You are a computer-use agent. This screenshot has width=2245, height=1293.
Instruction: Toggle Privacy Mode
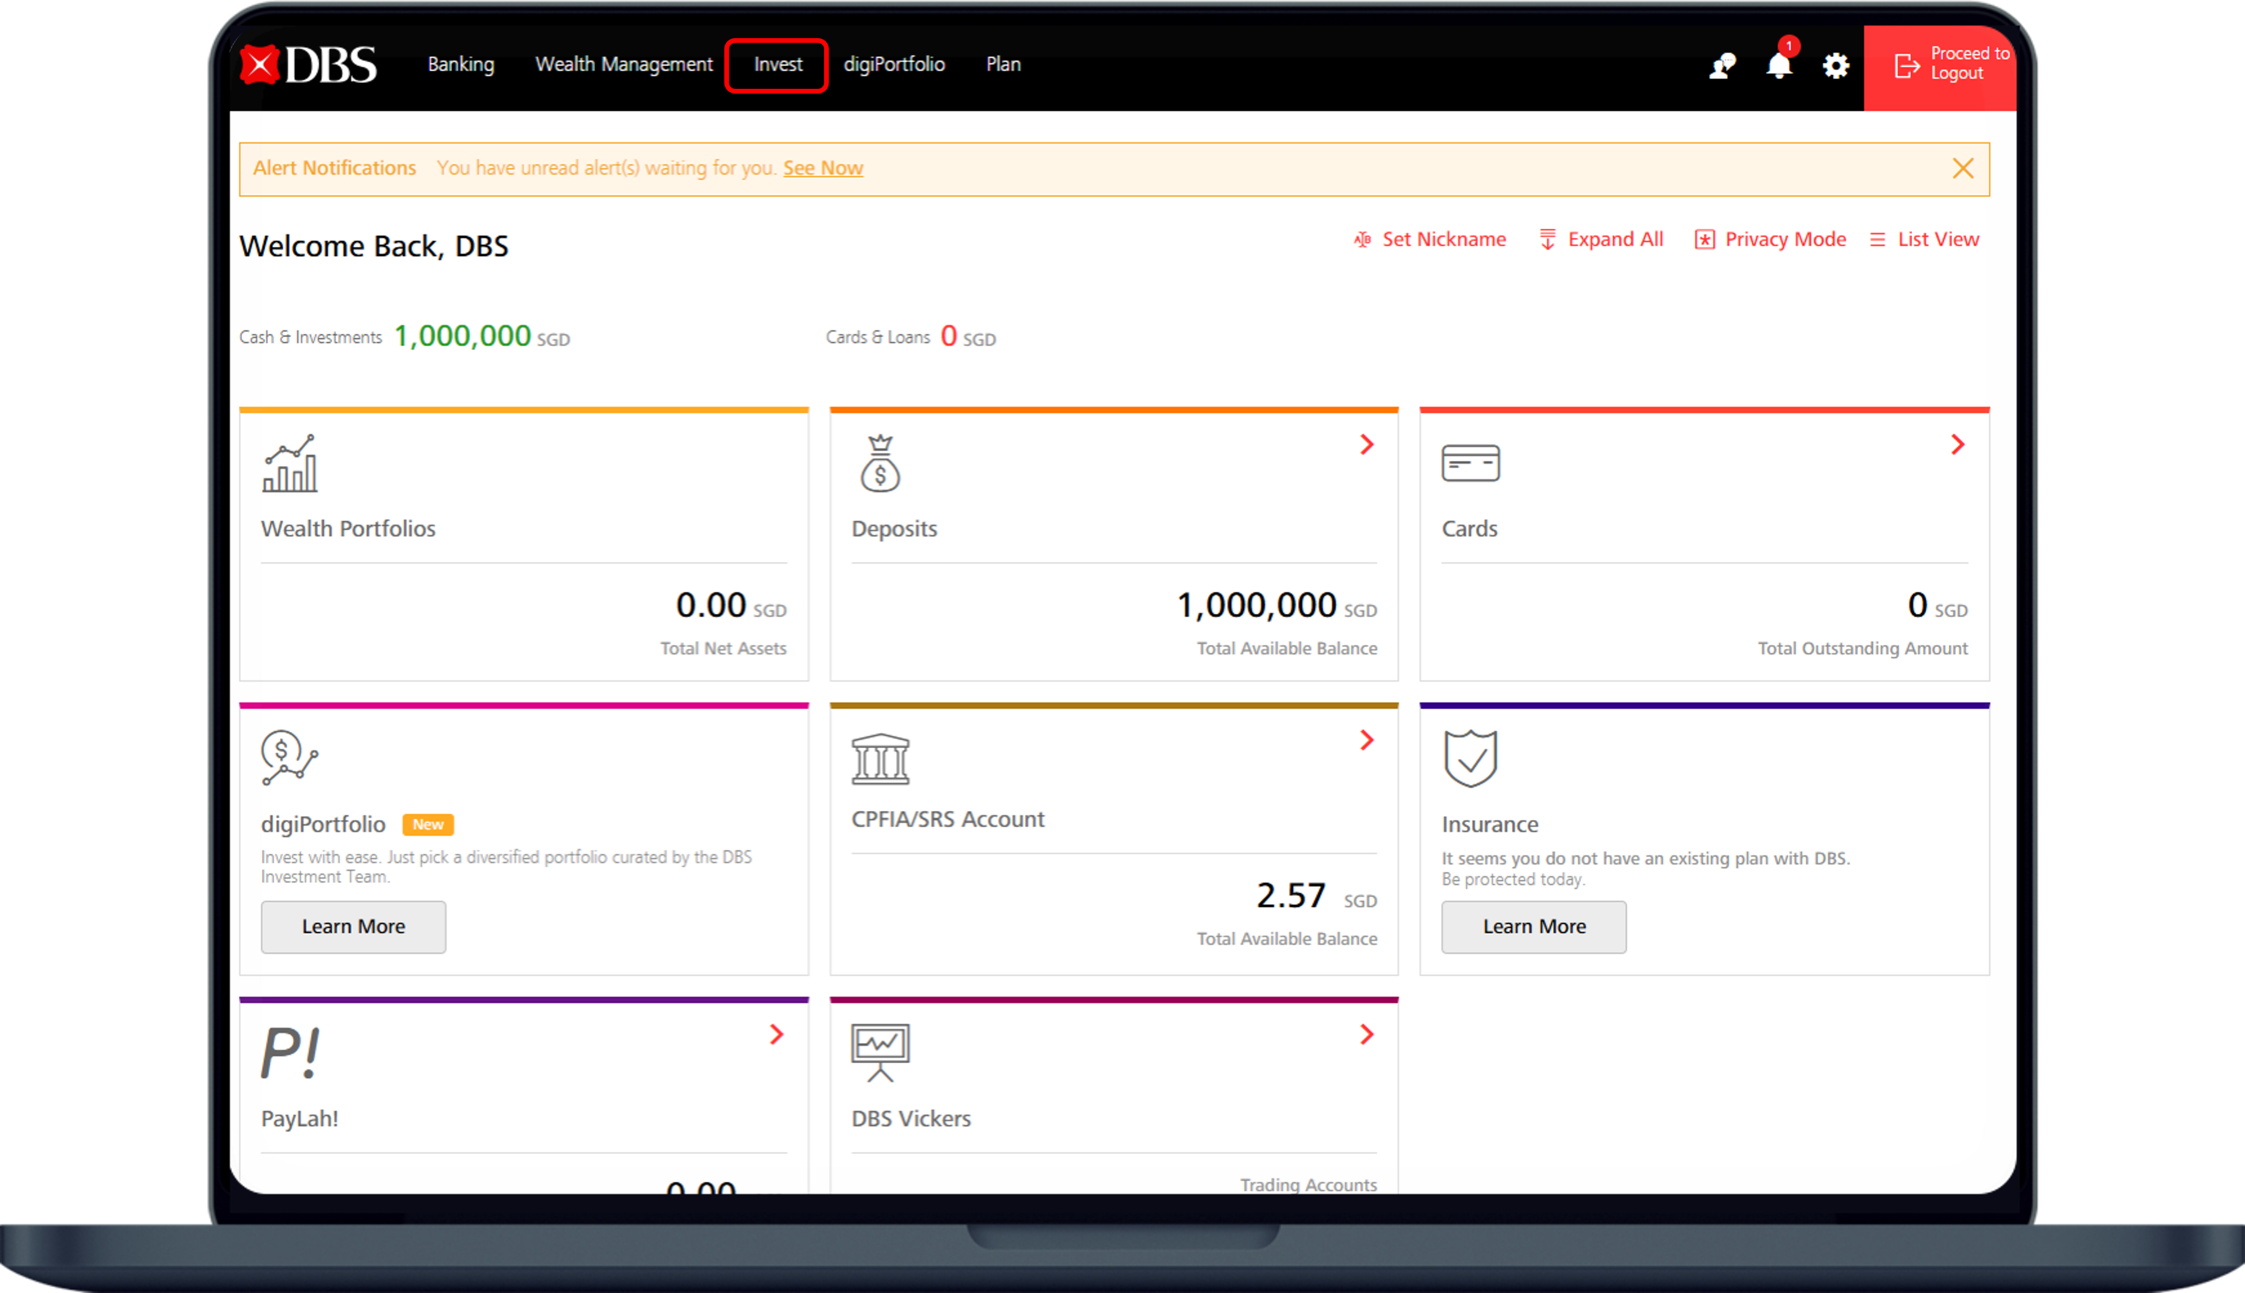click(x=1771, y=239)
